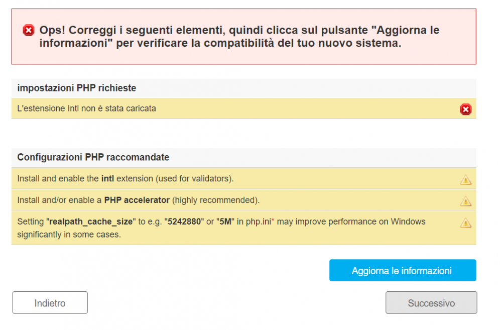This screenshot has width=502, height=330.
Task: Click the 'Successivo' button
Action: pyautogui.click(x=431, y=302)
